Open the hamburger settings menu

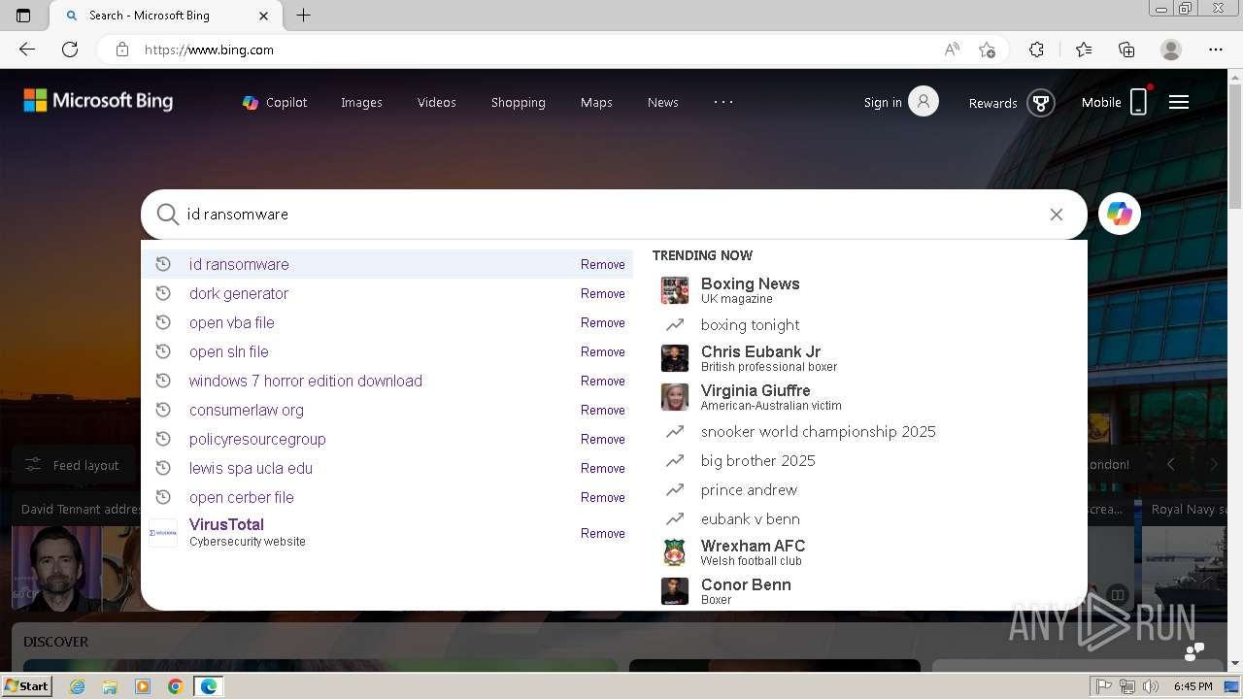(x=1179, y=102)
